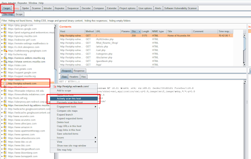
Task: Click lock icon beside https://www.amazon.in
Action: pyautogui.click(x=5, y=127)
